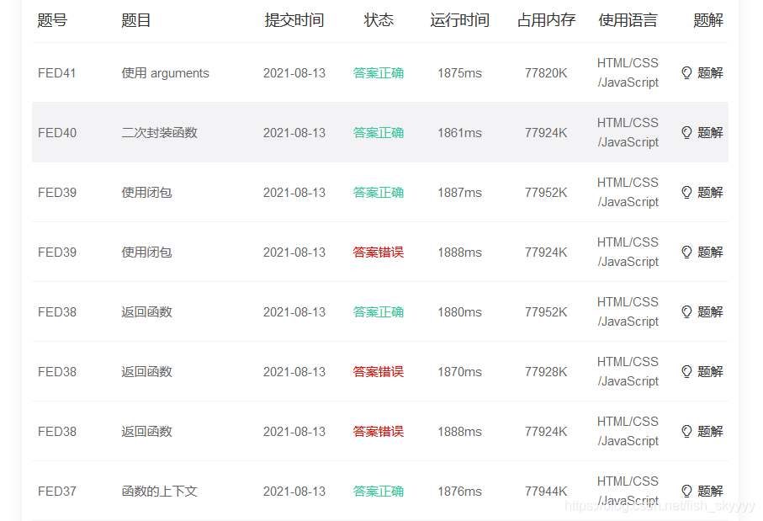The width and height of the screenshot is (763, 521).
Task: Open 题解 link for FED40
Action: pos(710,132)
